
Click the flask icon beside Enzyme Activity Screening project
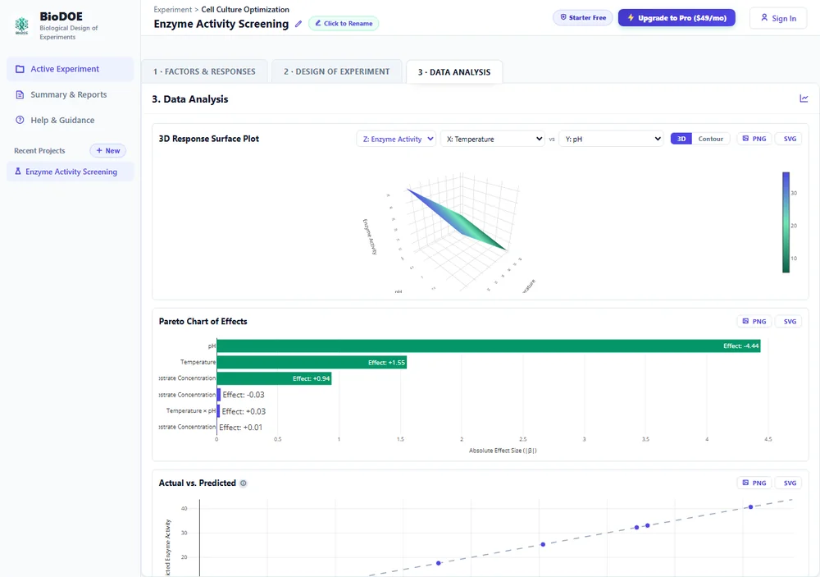click(18, 172)
